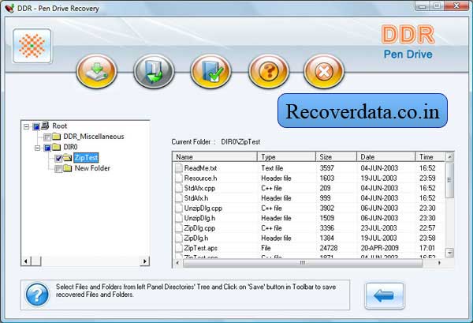Click the file list horizontal scrollbar thumb
The width and height of the screenshot is (473, 323).
point(303,263)
